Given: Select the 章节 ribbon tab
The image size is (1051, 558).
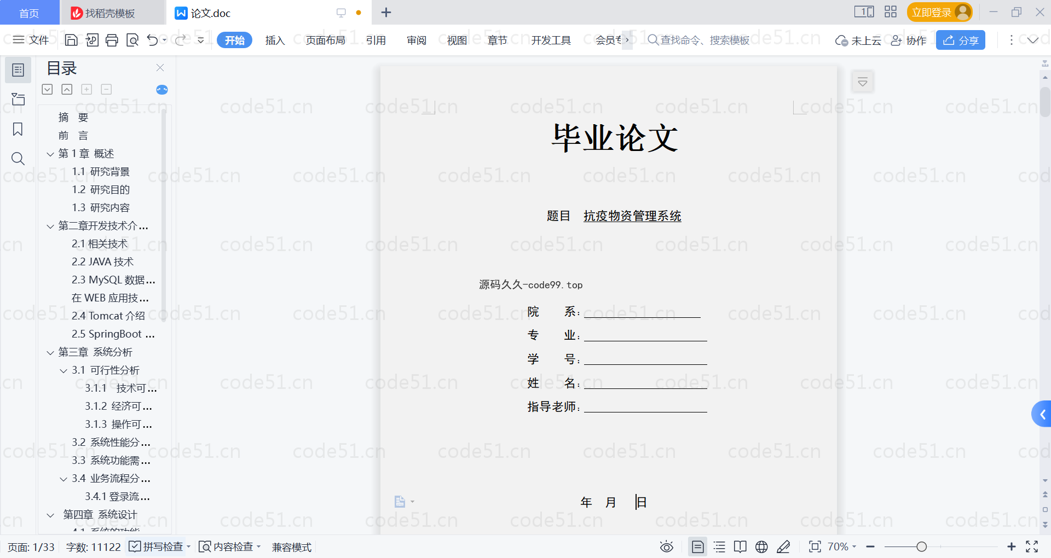Looking at the screenshot, I should [x=498, y=40].
